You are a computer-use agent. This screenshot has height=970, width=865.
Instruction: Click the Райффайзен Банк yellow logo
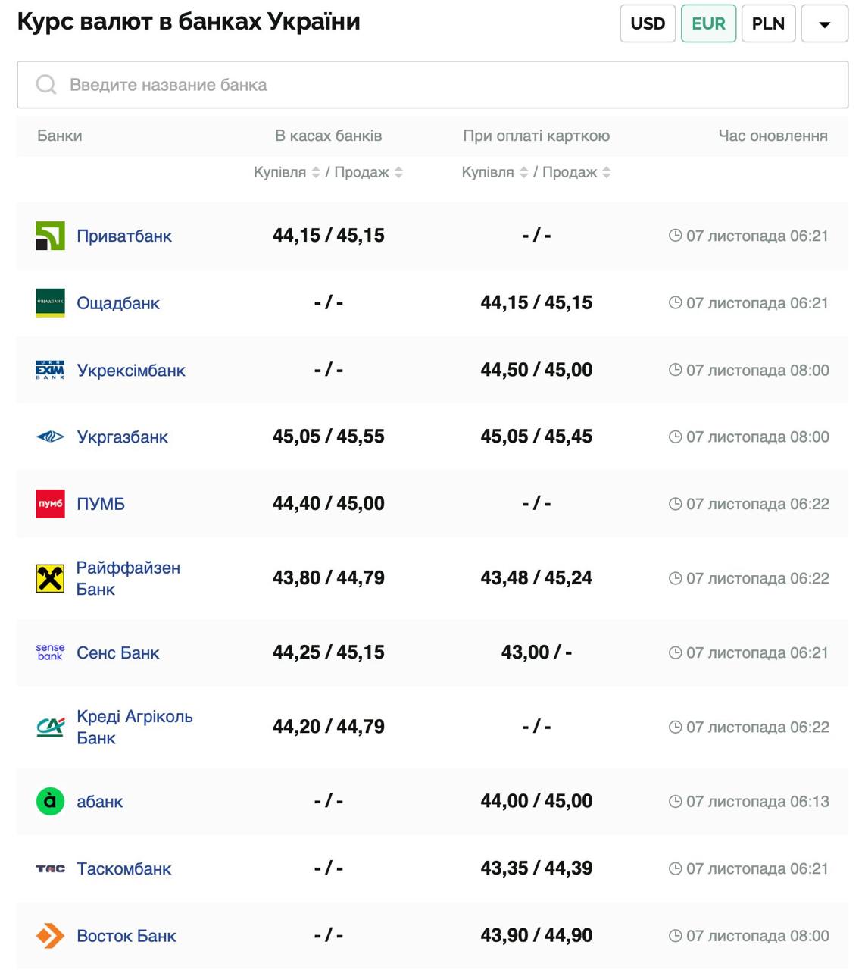(50, 578)
